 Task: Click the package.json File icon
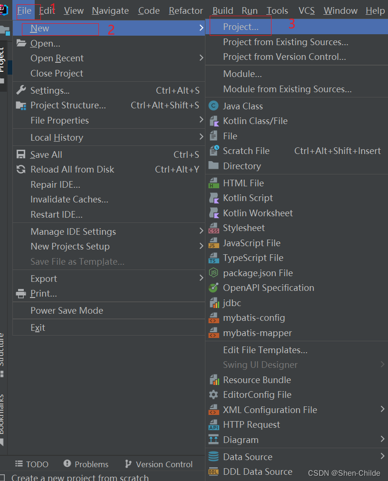pyautogui.click(x=213, y=272)
